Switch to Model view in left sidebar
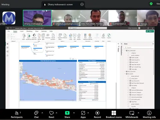160x120 pixels. 7,52
